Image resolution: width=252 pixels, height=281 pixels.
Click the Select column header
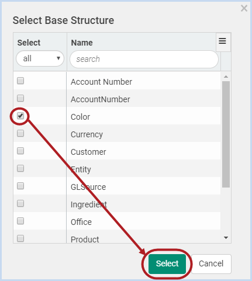(29, 43)
